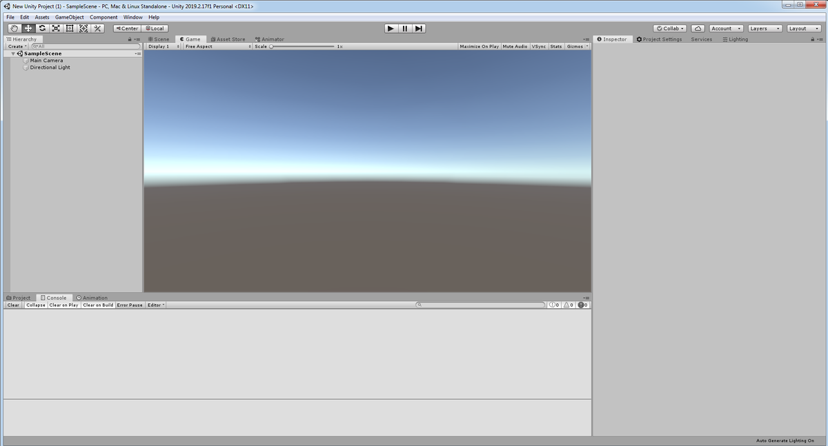This screenshot has height=446, width=828.
Task: Open the Layers dropdown
Action: [765, 28]
